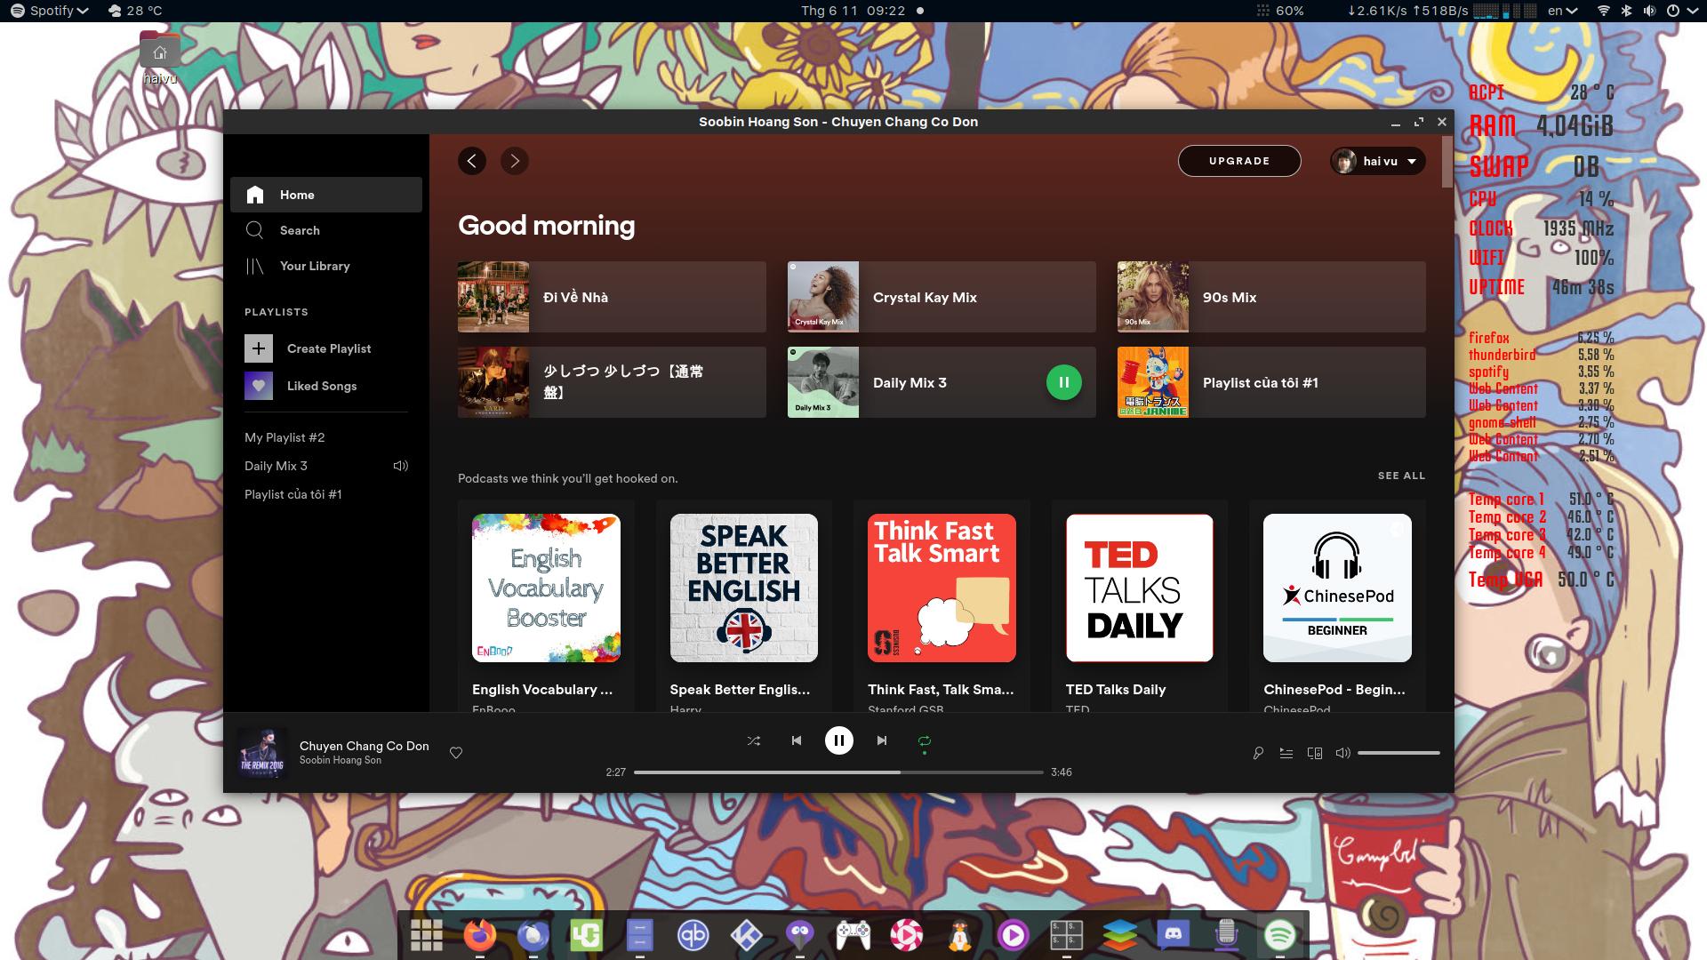This screenshot has height=960, width=1707.
Task: Open the en keyboard layout dropdown
Action: tap(1562, 11)
